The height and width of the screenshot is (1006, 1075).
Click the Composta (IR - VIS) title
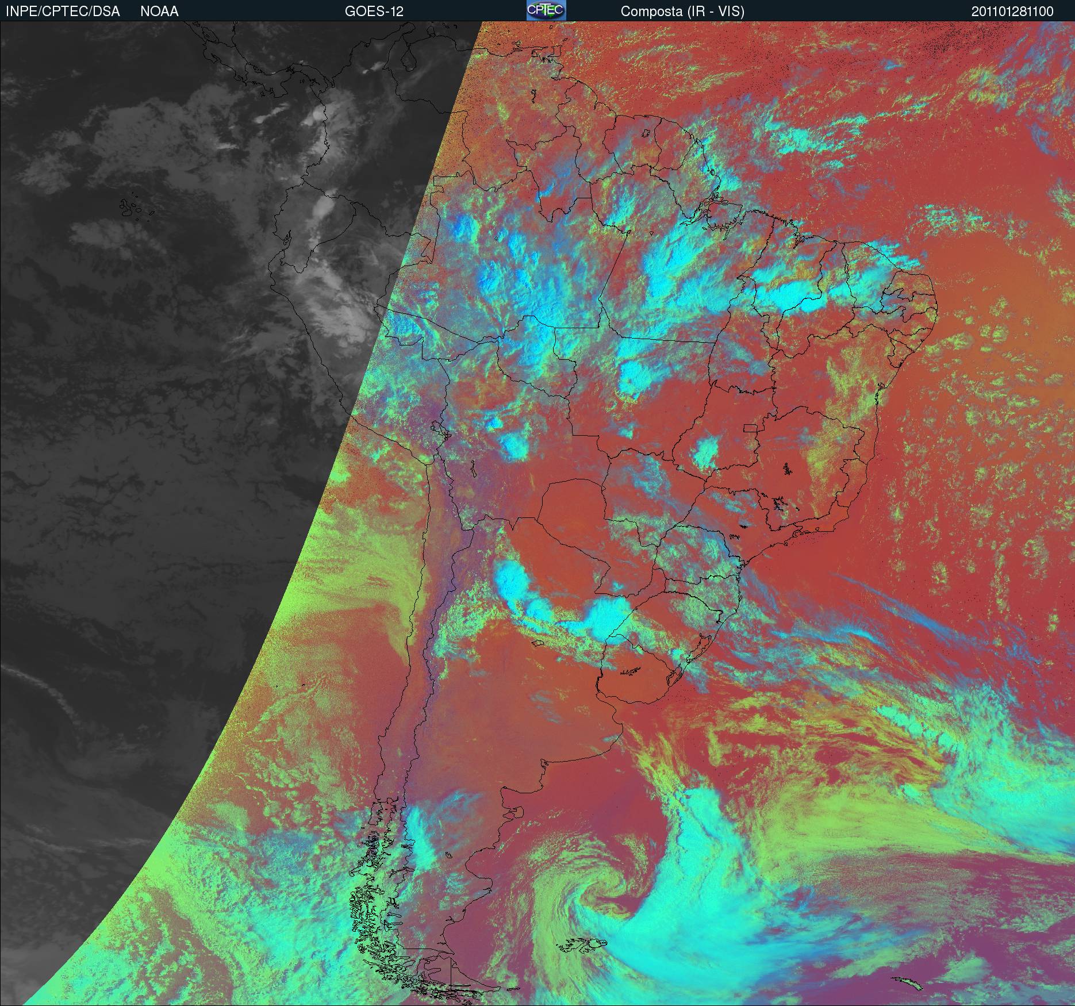click(x=682, y=11)
